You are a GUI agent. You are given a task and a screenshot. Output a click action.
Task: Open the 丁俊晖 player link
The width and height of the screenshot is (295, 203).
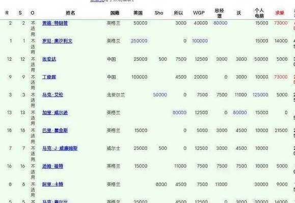click(49, 77)
